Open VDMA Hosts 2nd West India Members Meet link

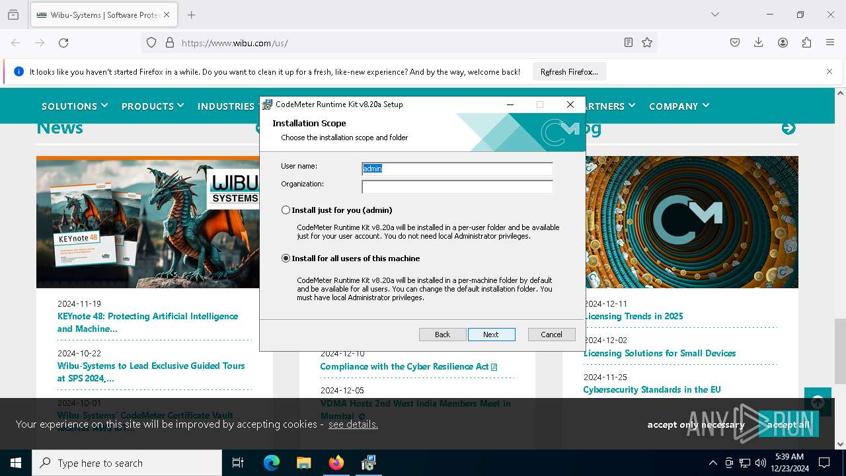coord(415,409)
